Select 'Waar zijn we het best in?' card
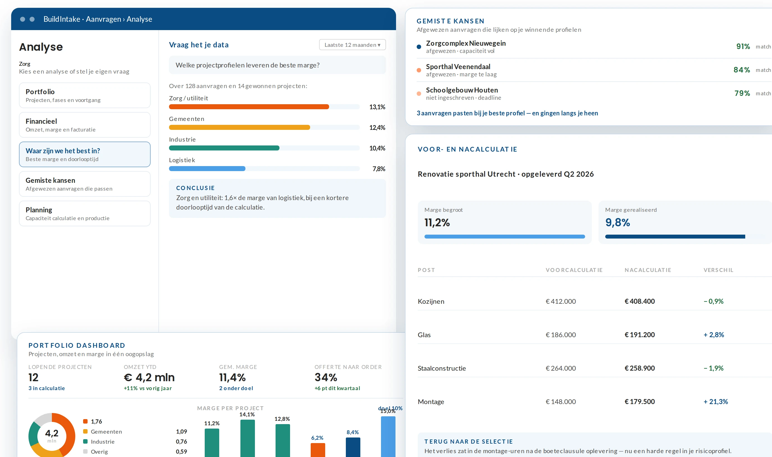Image resolution: width=772 pixels, height=457 pixels. coord(85,154)
